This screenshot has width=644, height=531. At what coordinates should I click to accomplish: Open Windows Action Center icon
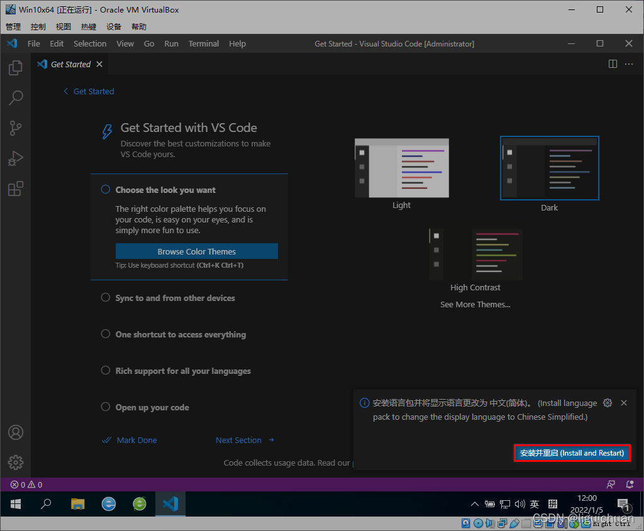point(624,505)
